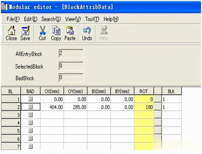This screenshot has width=202, height=154.
Task: Click the ROT selector button in row 3
Action: tap(158, 114)
